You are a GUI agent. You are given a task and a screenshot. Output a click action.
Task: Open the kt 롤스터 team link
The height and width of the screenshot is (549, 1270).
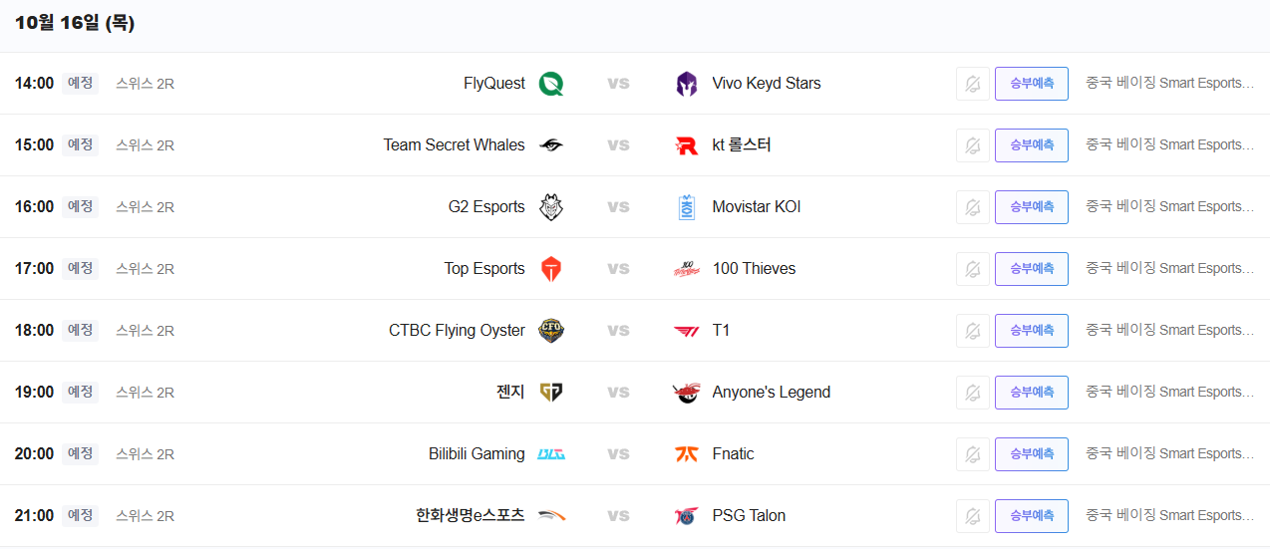click(742, 145)
